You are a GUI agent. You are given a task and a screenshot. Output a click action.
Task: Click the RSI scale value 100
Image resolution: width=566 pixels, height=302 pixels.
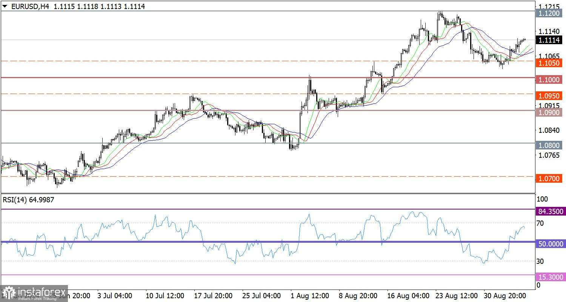pos(542,199)
